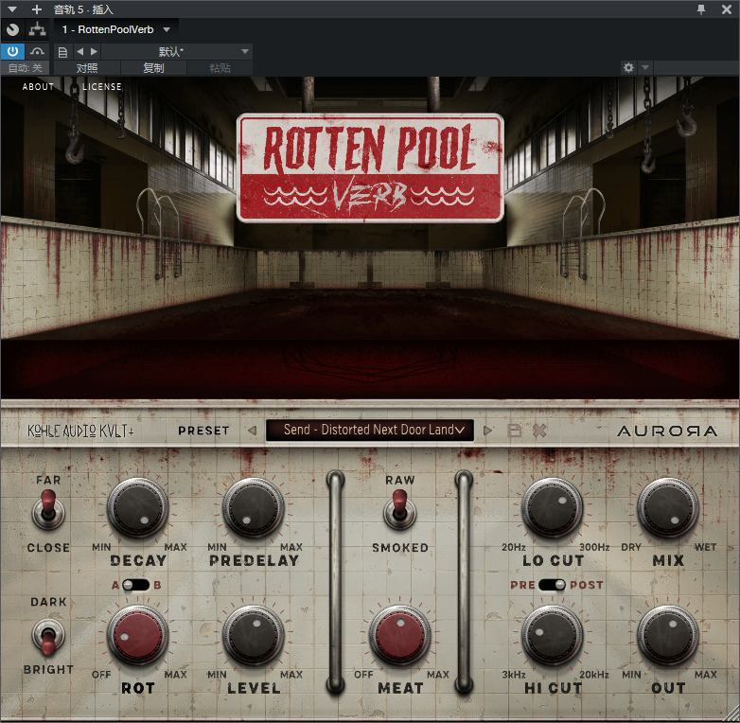Viewport: 740px width, 723px height.
Task: Click the Kohle Audio Kvlt+ logo
Action: [x=80, y=431]
